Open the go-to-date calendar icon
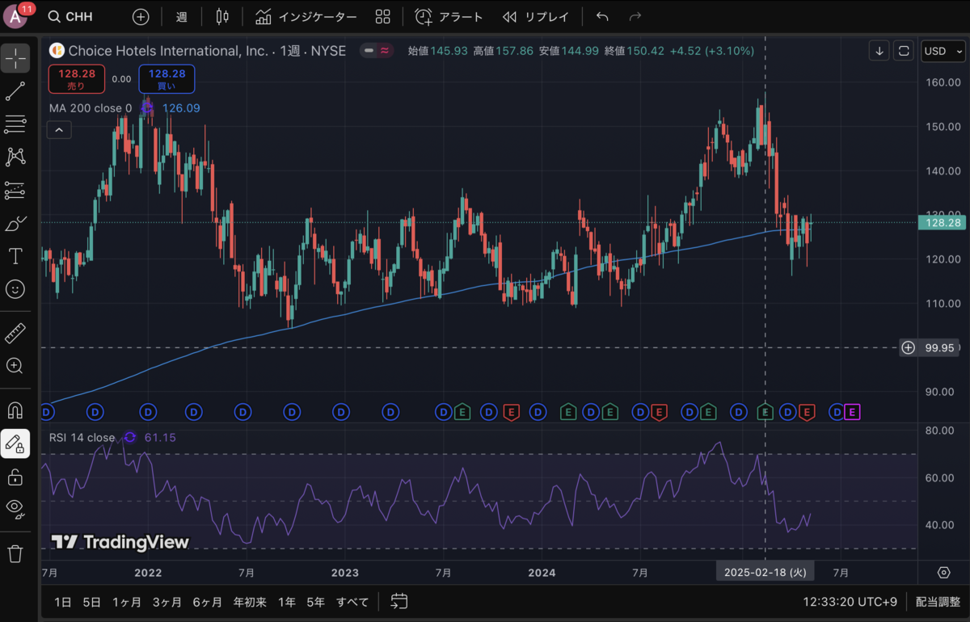 pyautogui.click(x=399, y=601)
